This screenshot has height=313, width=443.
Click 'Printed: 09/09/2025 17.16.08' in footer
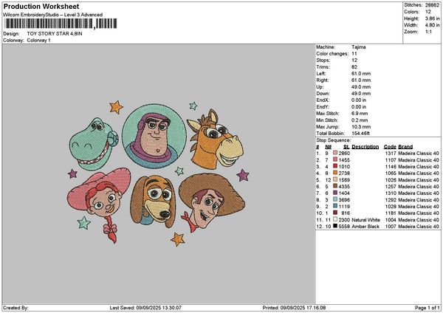click(x=294, y=308)
